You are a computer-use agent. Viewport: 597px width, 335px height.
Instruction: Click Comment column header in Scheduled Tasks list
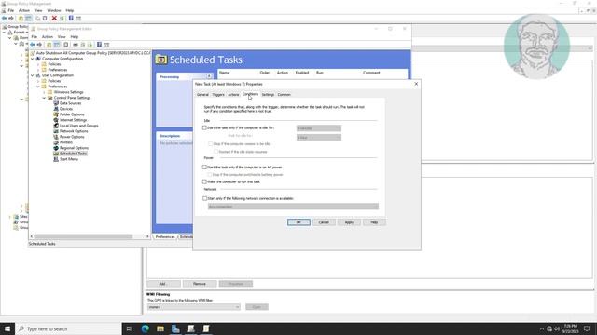tap(371, 73)
